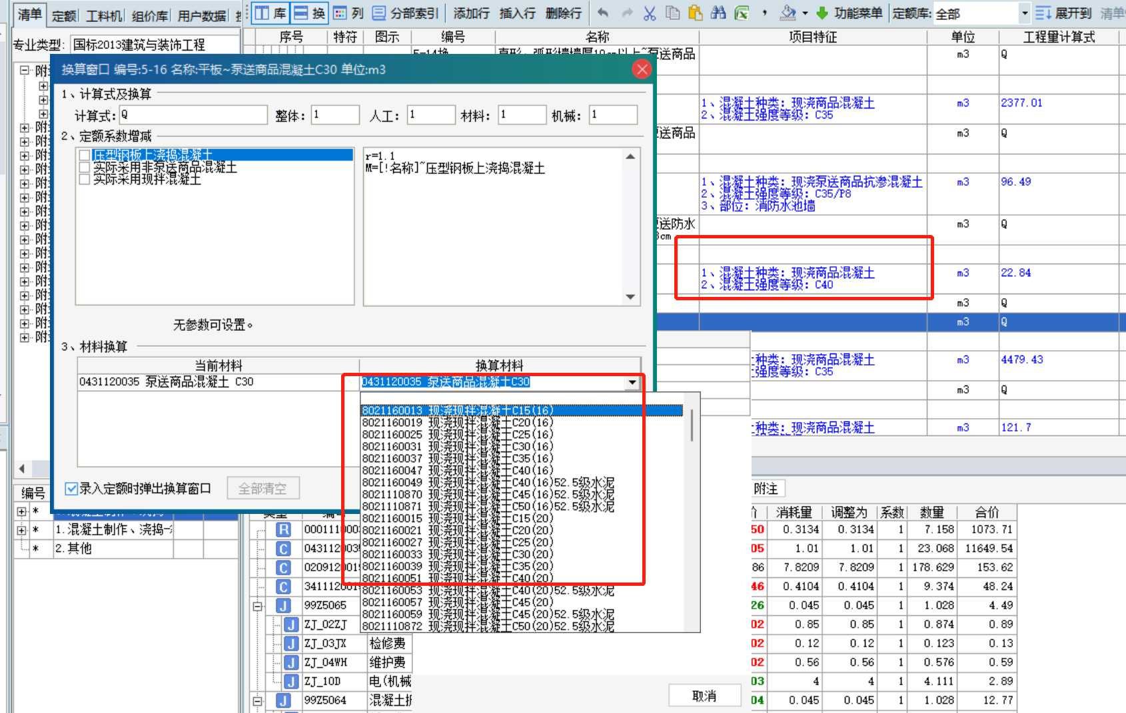
Task: Click the undo arrow icon
Action: point(603,13)
